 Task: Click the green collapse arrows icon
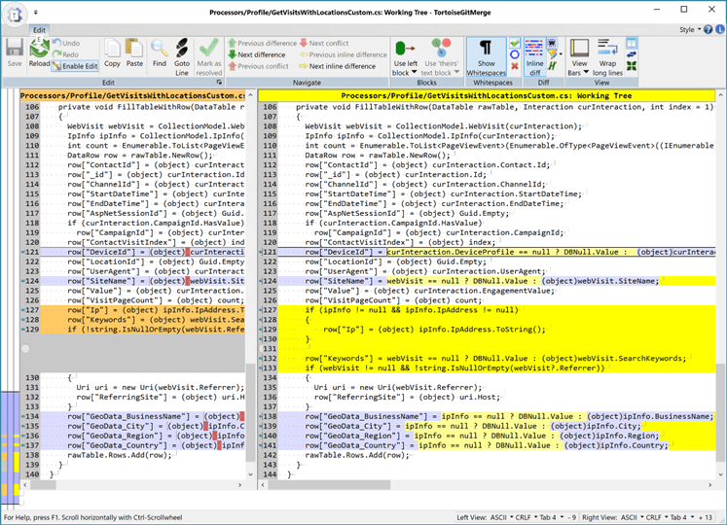(632, 66)
